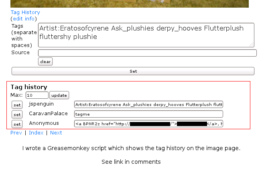Select the tagme history text field
The height and width of the screenshot is (171, 262).
click(148, 114)
